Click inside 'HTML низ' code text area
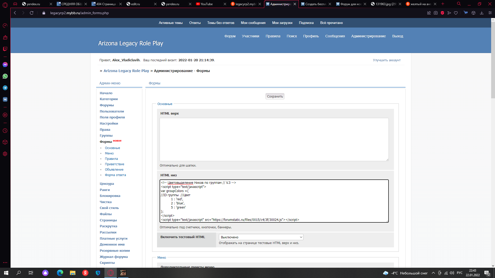Screen dimensions: 495x278 (274, 201)
